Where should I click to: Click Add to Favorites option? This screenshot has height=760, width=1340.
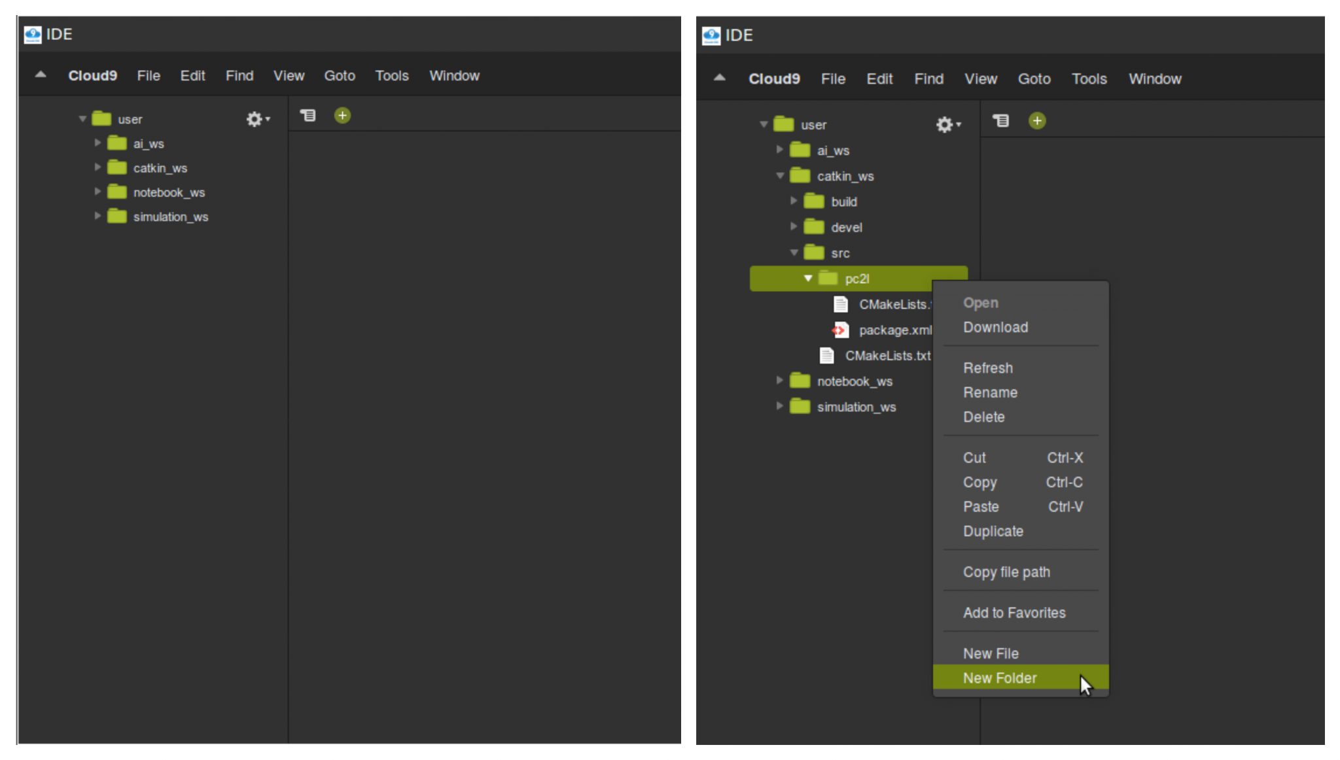[x=1014, y=613]
